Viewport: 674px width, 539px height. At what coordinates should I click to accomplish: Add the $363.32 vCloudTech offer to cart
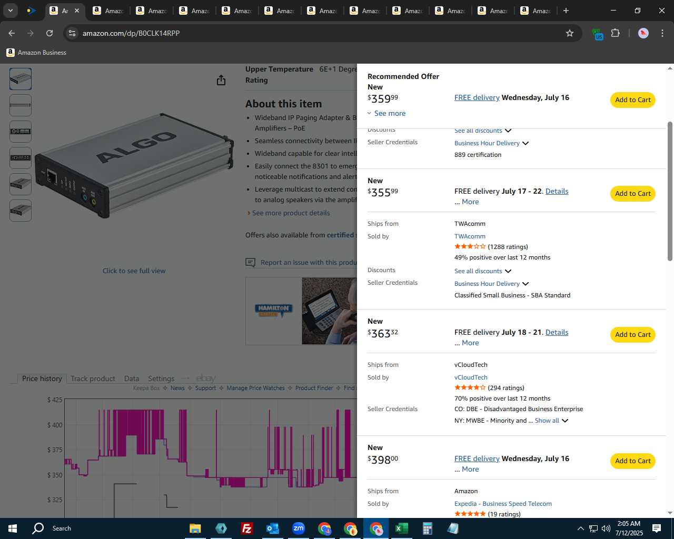633,335
